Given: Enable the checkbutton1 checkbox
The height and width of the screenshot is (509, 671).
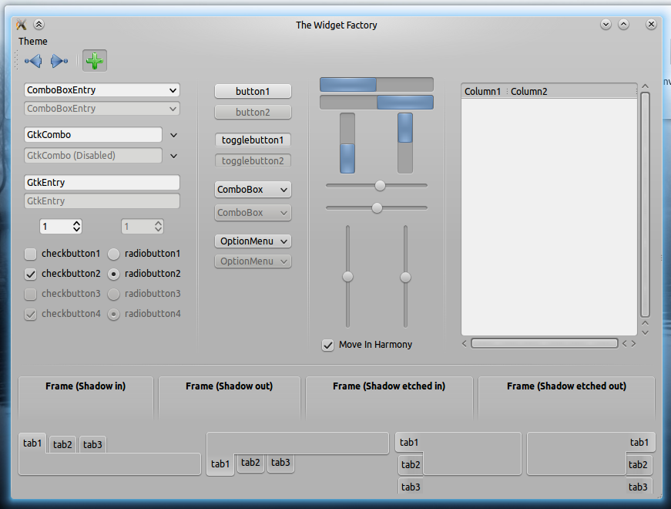Looking at the screenshot, I should (x=30, y=254).
